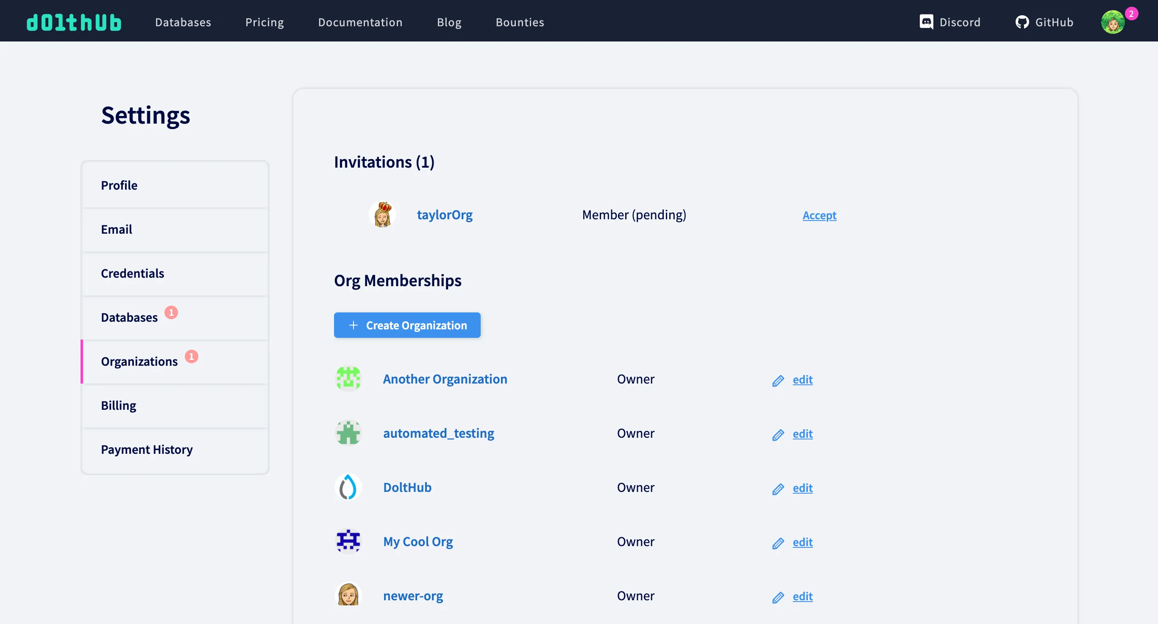The height and width of the screenshot is (624, 1158).
Task: Open Payment History settings
Action: pos(147,449)
